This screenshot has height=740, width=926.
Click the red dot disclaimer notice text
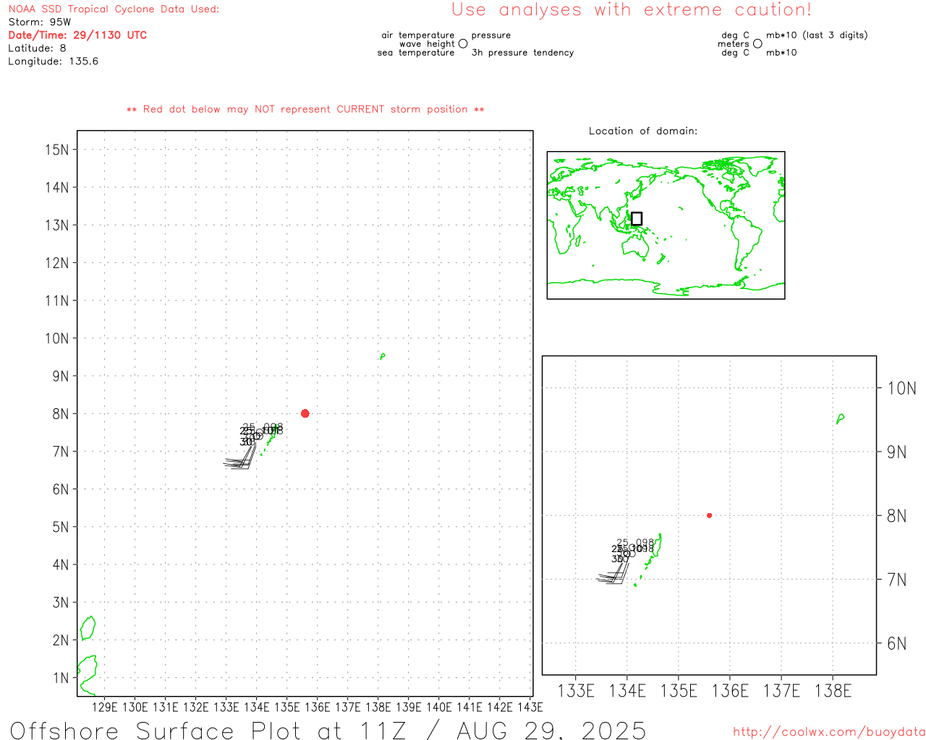pyautogui.click(x=305, y=109)
